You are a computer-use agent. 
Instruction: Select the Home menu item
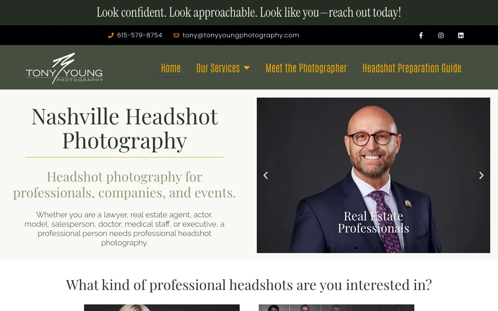171,68
